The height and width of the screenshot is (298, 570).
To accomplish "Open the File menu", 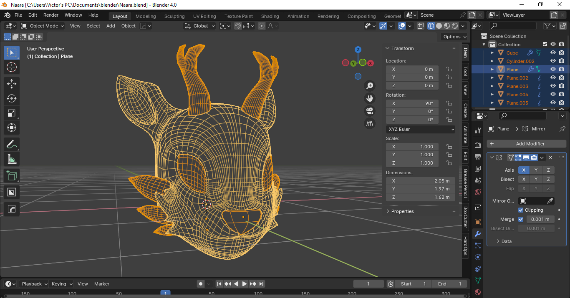I will pyautogui.click(x=18, y=15).
